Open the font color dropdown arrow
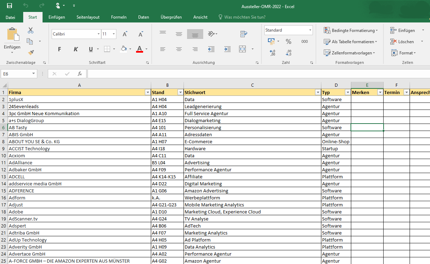This screenshot has width=430, height=264. [146, 49]
